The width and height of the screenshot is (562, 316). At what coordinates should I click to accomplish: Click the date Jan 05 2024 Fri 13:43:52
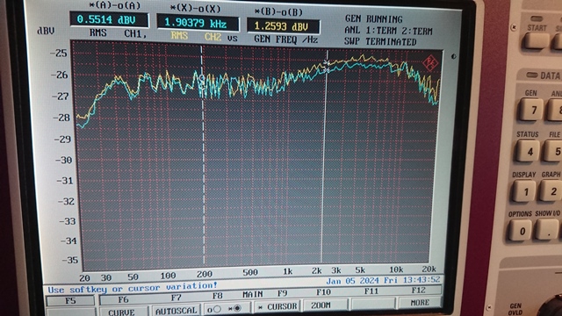pyautogui.click(x=383, y=280)
